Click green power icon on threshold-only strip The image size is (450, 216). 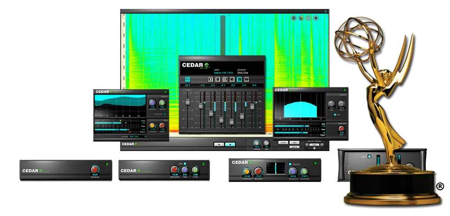pos(107,164)
